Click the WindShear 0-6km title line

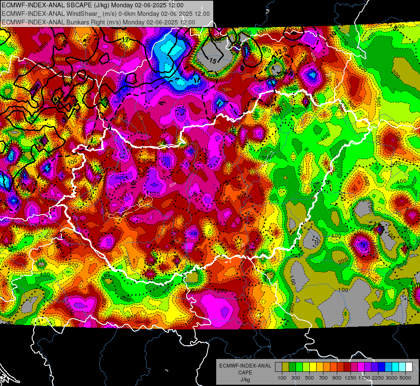106,14
